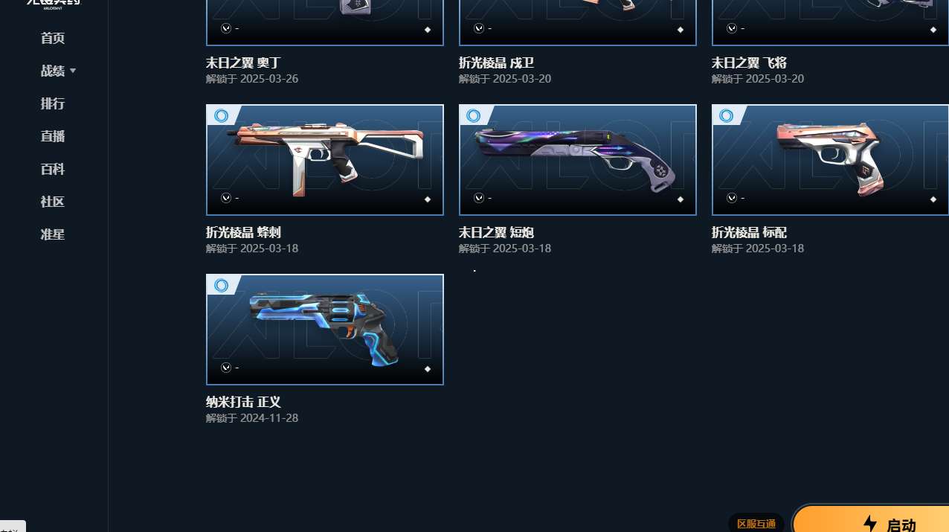949x532 pixels.
Task: Expand the 战绩 dropdown arrow in sidebar
Action: (x=73, y=71)
